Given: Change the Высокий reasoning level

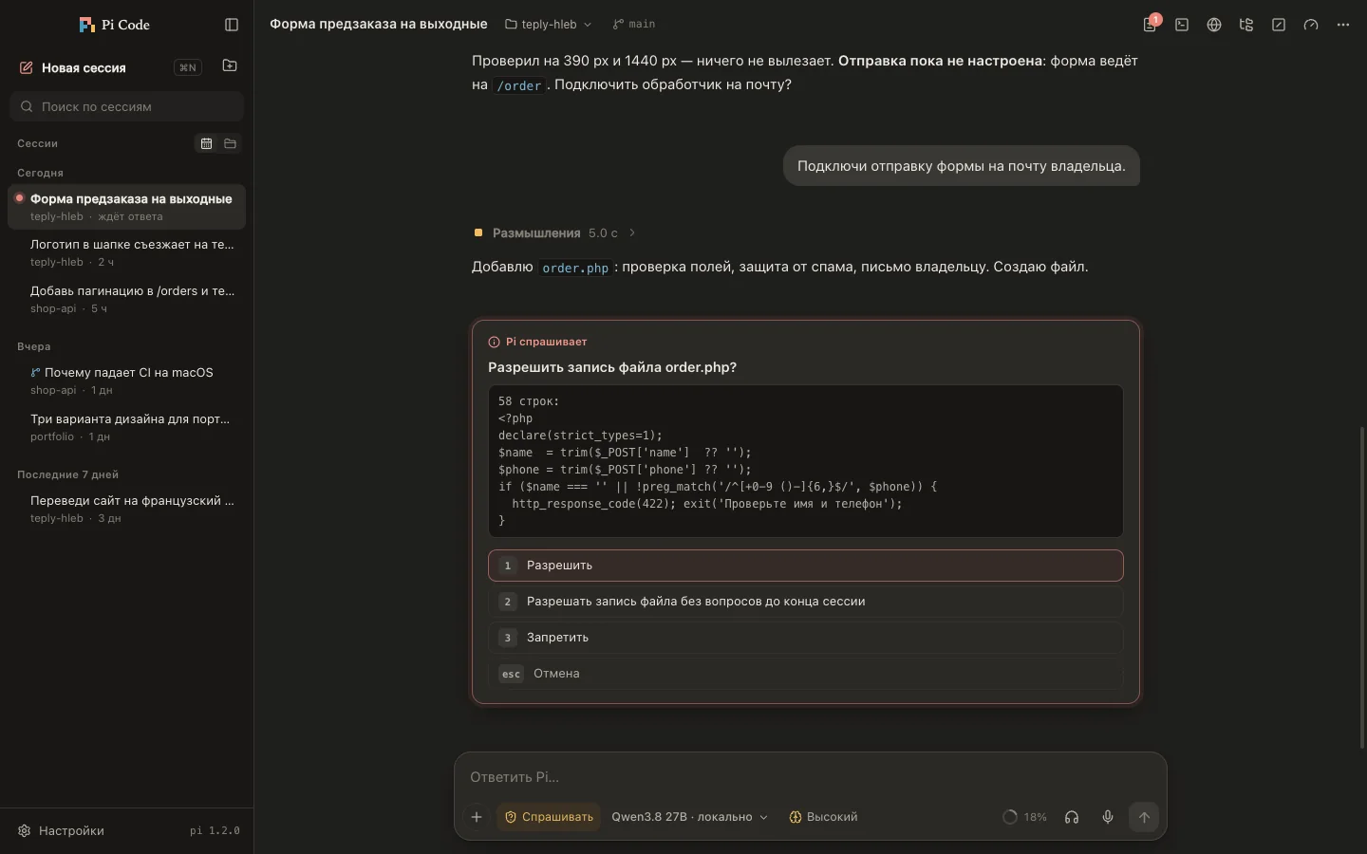Looking at the screenshot, I should [x=823, y=817].
